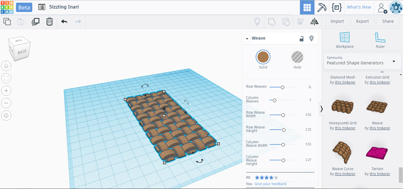Toggle lock on Weave shape

[x=301, y=38]
